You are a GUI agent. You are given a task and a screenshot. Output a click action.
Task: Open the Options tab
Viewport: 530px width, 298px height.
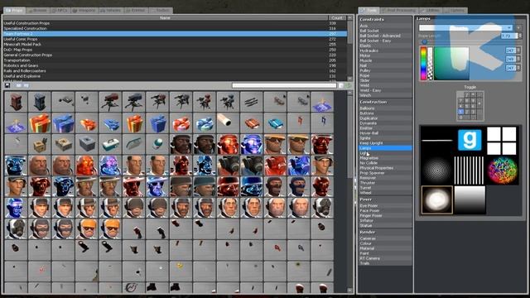(x=455, y=11)
